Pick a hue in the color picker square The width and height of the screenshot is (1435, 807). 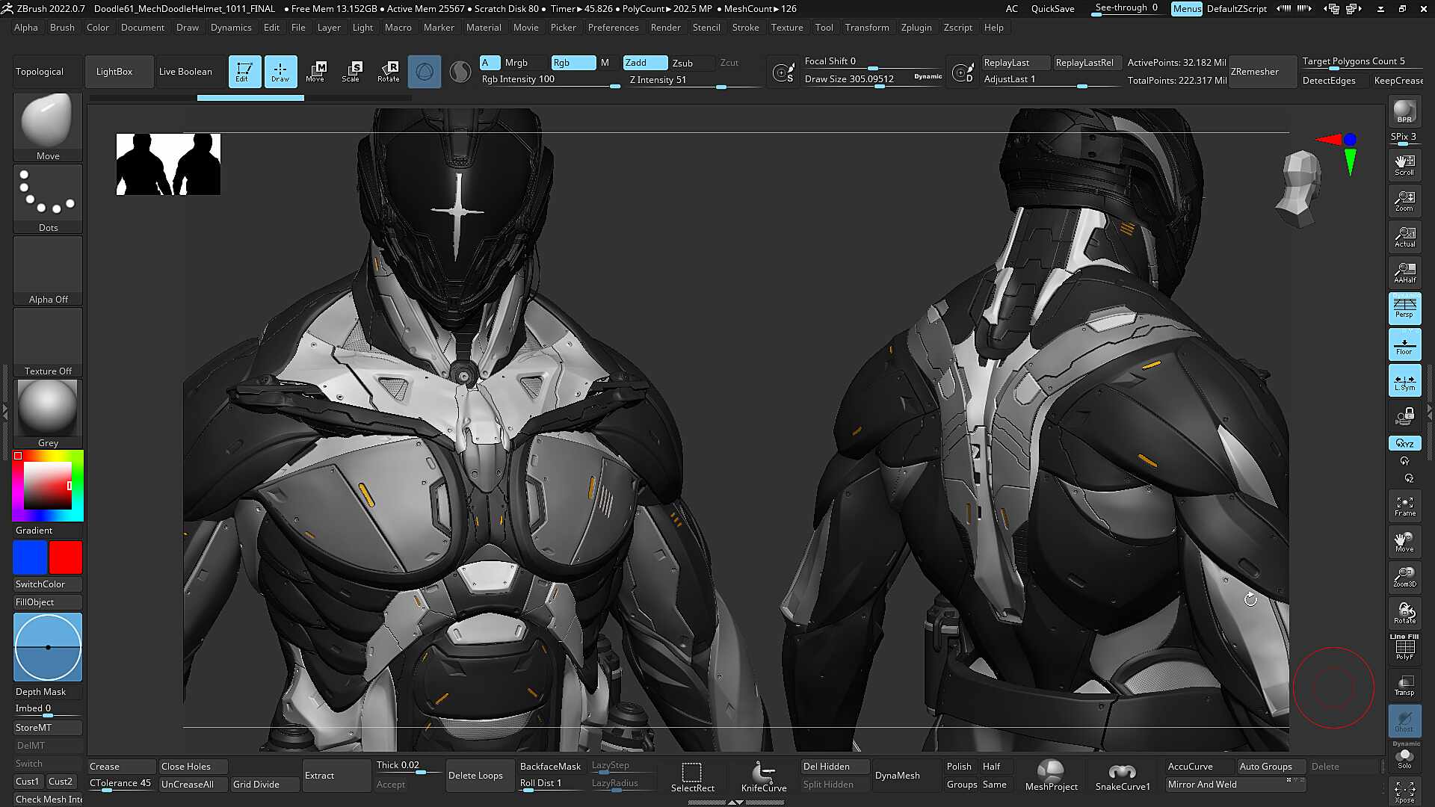(x=48, y=486)
